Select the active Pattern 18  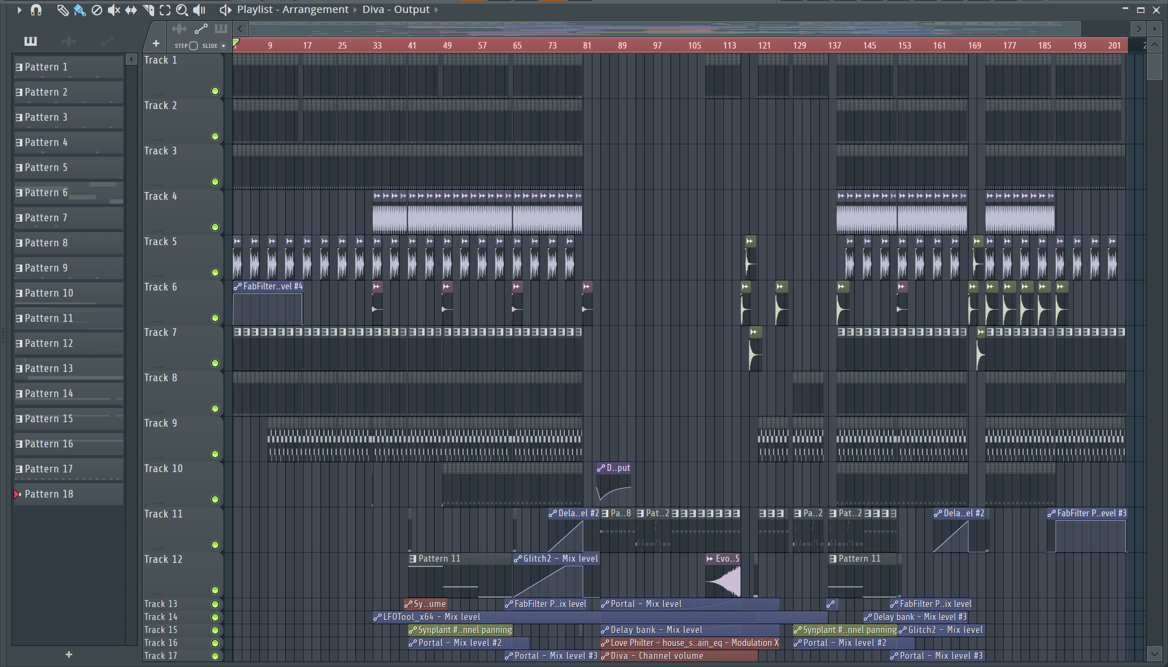click(69, 494)
